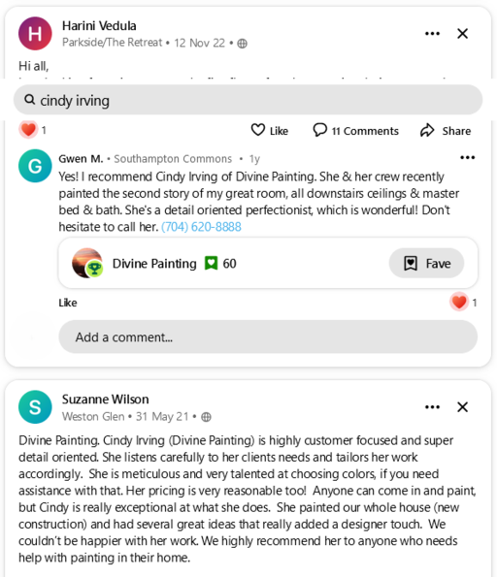
Task: Like Harini's post with the heart icon
Action: [269, 130]
